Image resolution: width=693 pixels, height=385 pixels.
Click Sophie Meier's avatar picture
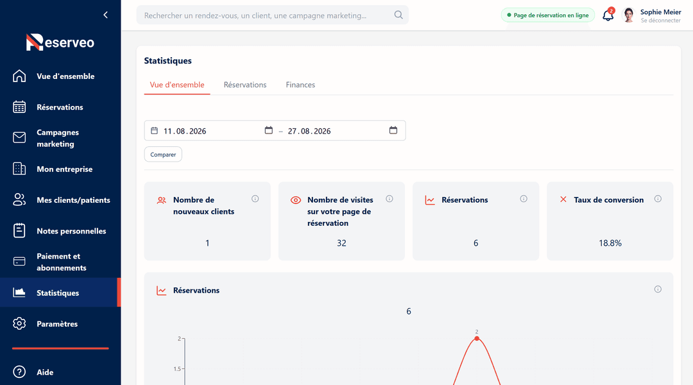pyautogui.click(x=628, y=15)
